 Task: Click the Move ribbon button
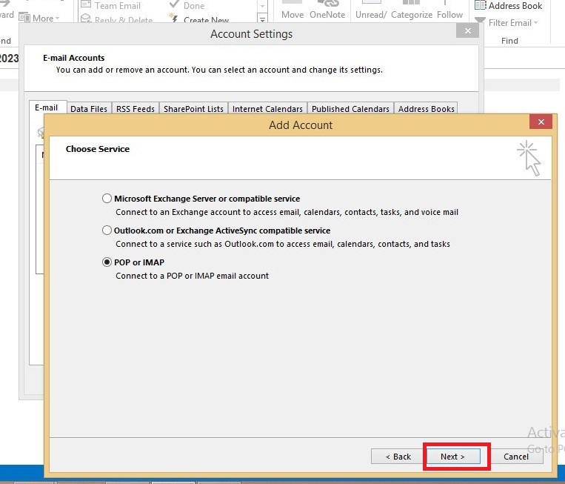(x=292, y=11)
